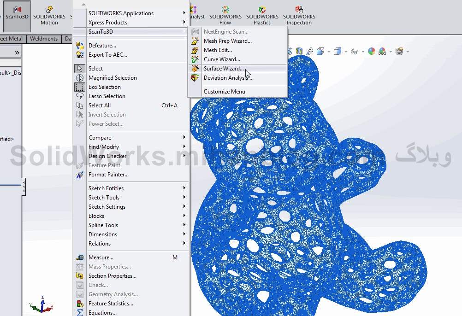The width and height of the screenshot is (462, 316).
Task: Click the Feature Statistics icon
Action: [80, 304]
